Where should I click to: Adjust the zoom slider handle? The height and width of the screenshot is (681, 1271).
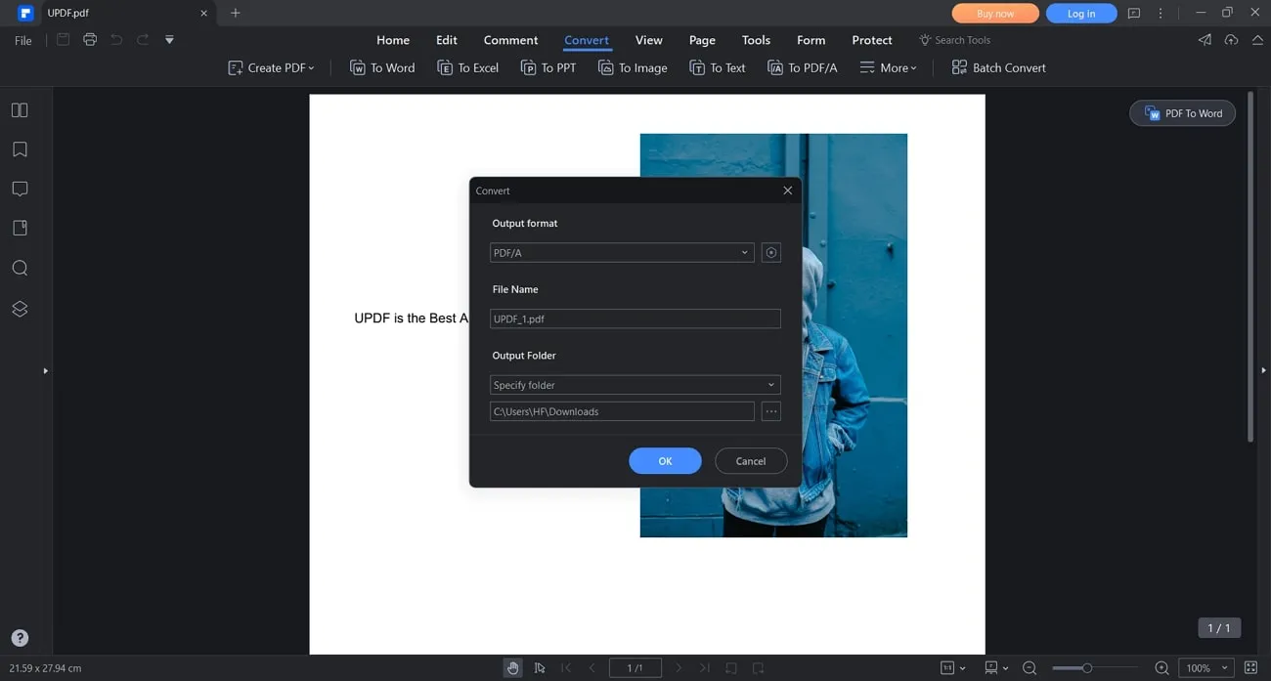(1086, 668)
